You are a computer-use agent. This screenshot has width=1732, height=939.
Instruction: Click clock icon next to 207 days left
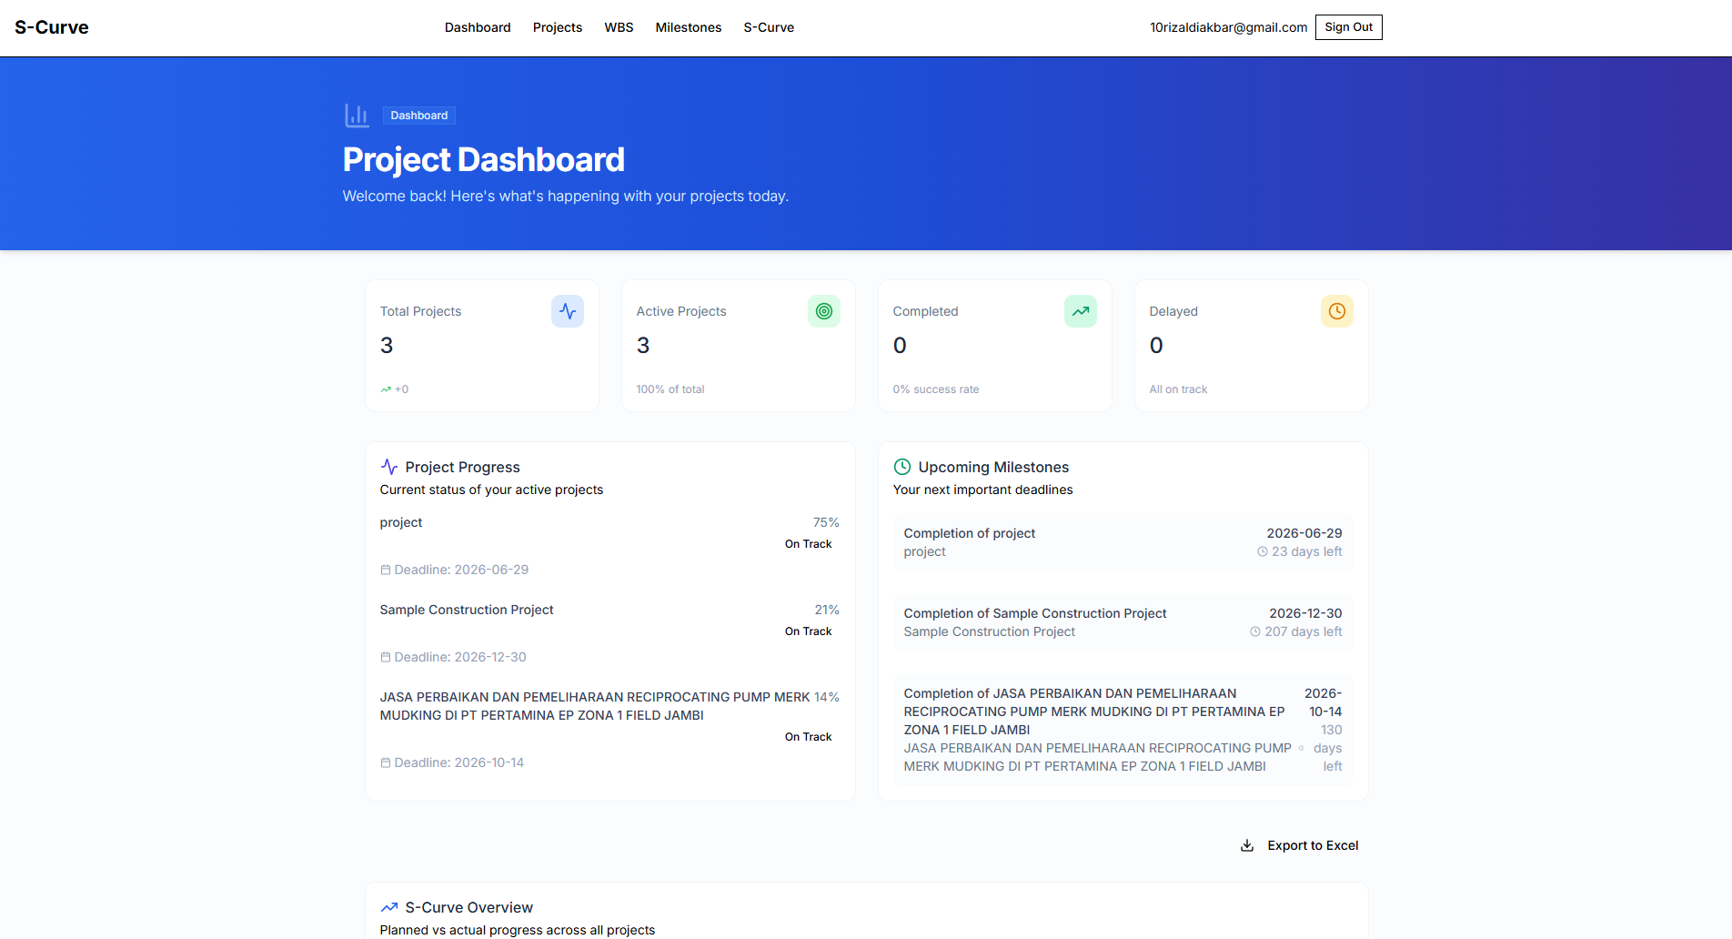tap(1255, 631)
